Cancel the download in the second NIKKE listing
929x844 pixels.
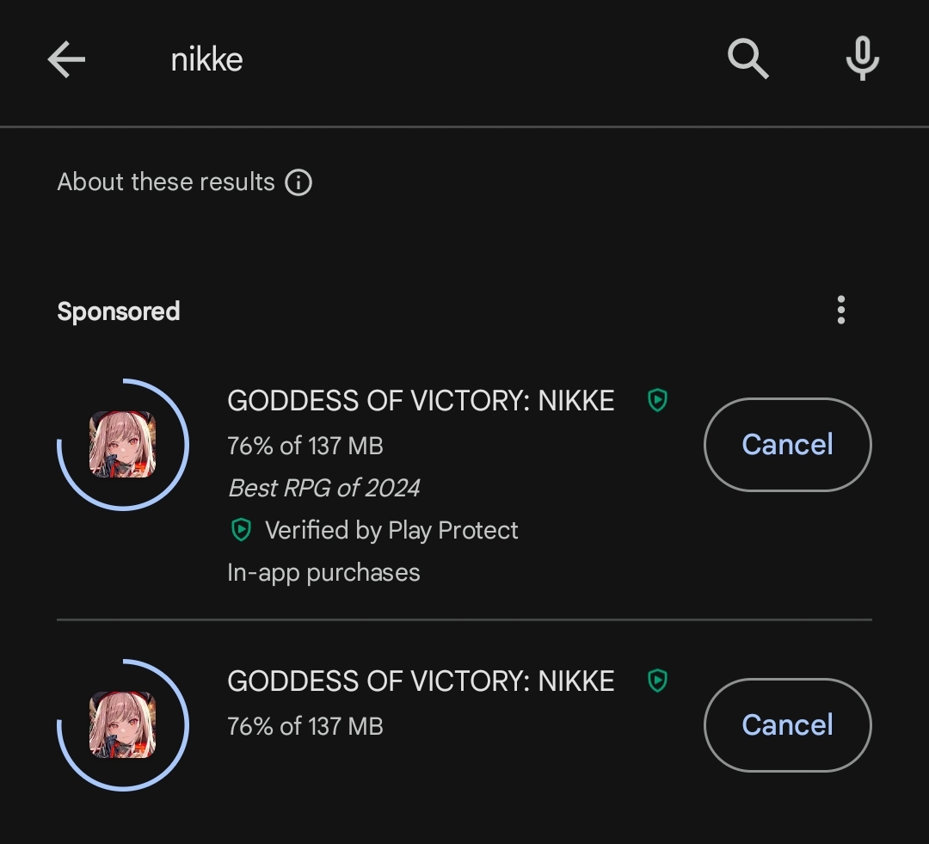pyautogui.click(x=787, y=724)
